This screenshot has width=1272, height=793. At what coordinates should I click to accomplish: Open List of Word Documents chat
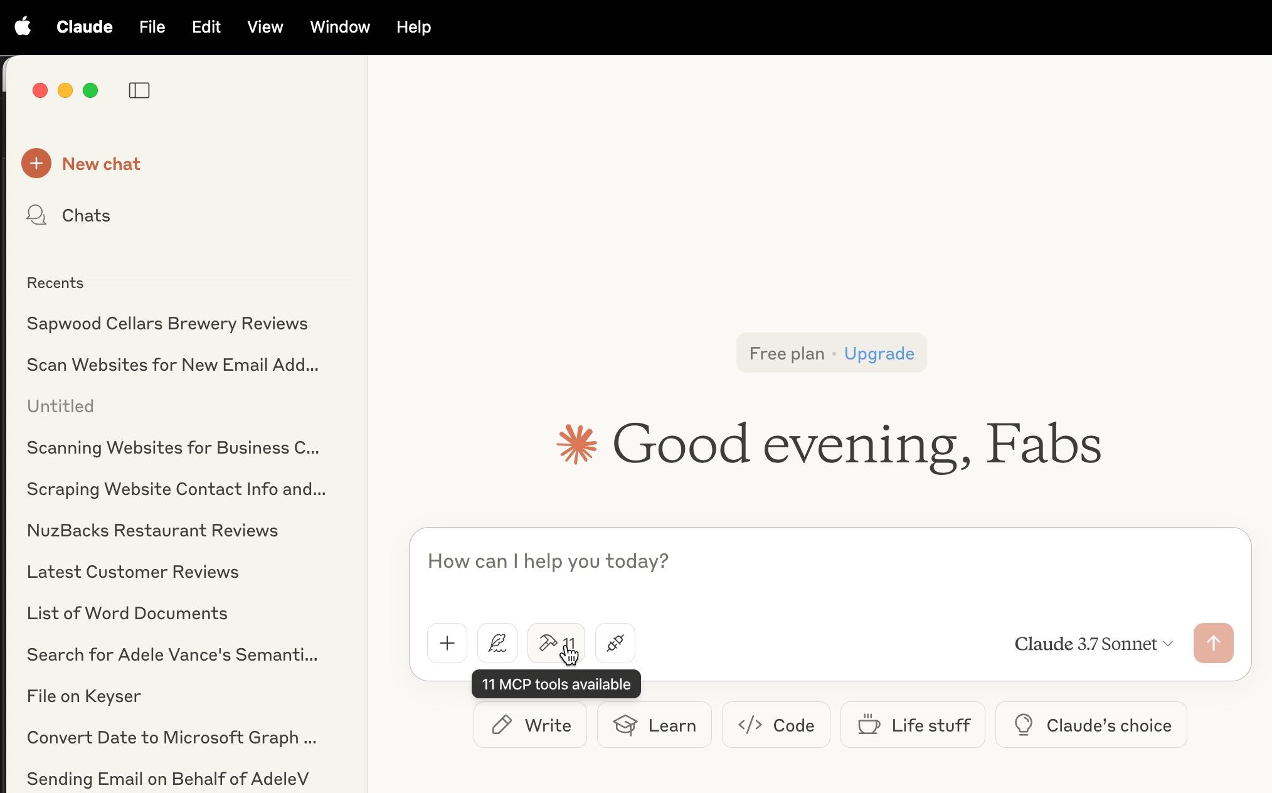tap(127, 613)
